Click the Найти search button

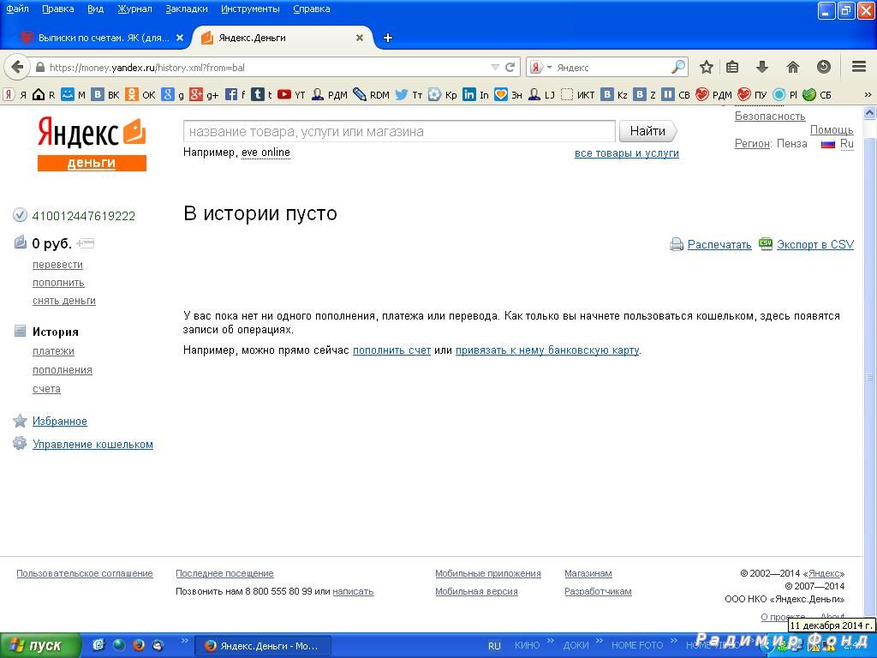647,131
